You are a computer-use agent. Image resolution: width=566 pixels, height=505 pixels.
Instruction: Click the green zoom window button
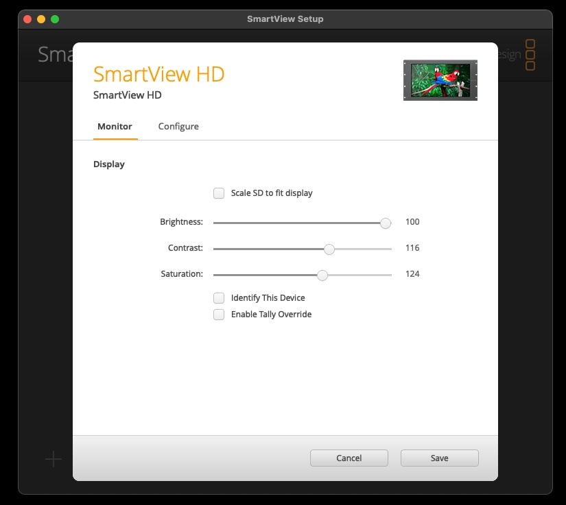point(55,19)
